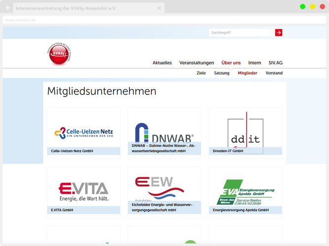Switch to the Vorstand submenu page
The image size is (329, 246).
tap(274, 73)
